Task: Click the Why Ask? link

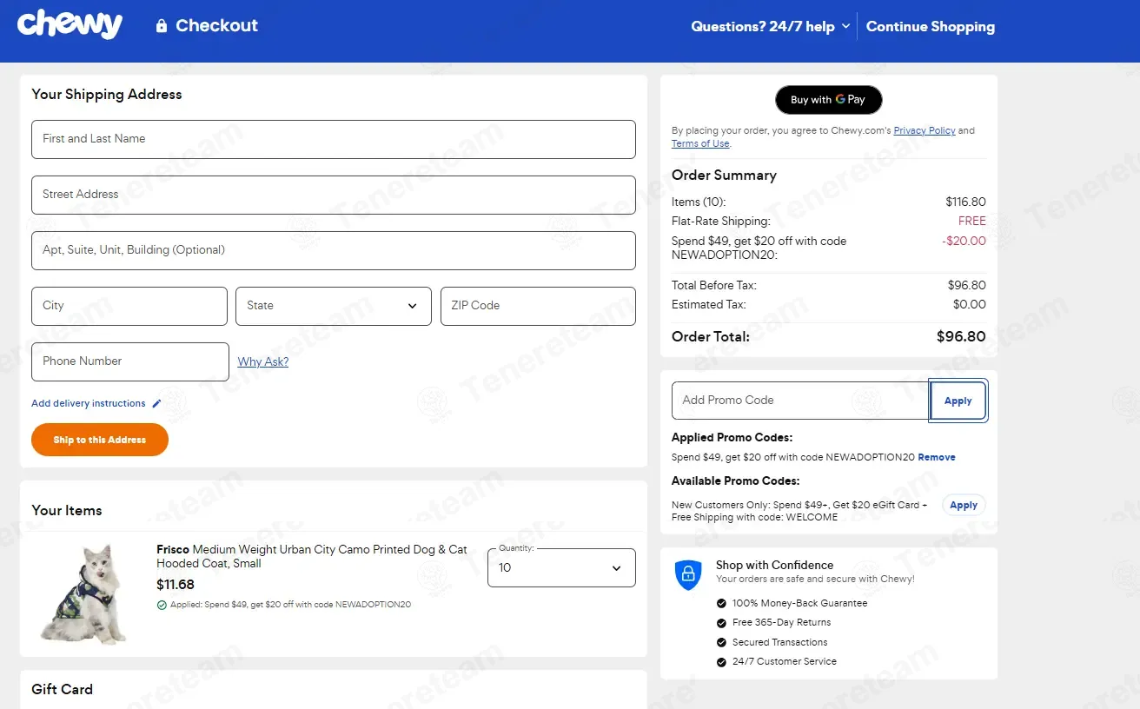Action: point(263,361)
